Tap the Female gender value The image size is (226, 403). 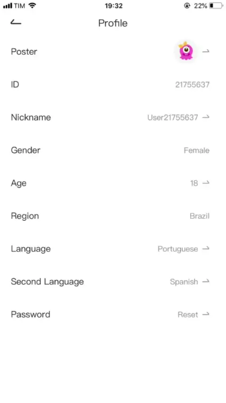pyautogui.click(x=196, y=151)
